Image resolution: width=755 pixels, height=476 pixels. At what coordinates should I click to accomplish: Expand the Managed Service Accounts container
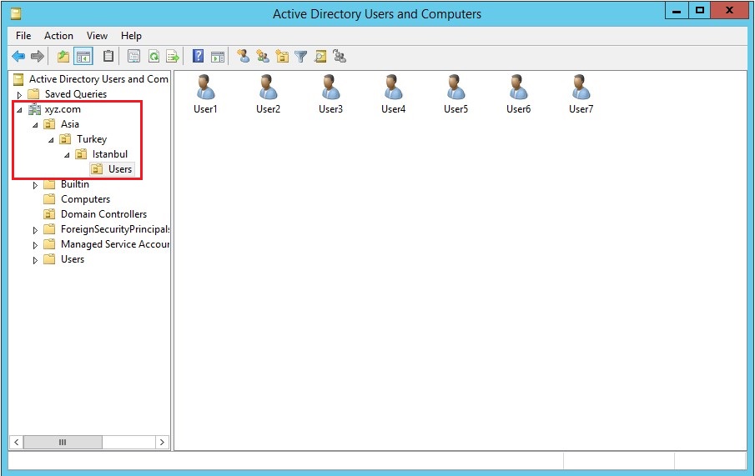(35, 245)
